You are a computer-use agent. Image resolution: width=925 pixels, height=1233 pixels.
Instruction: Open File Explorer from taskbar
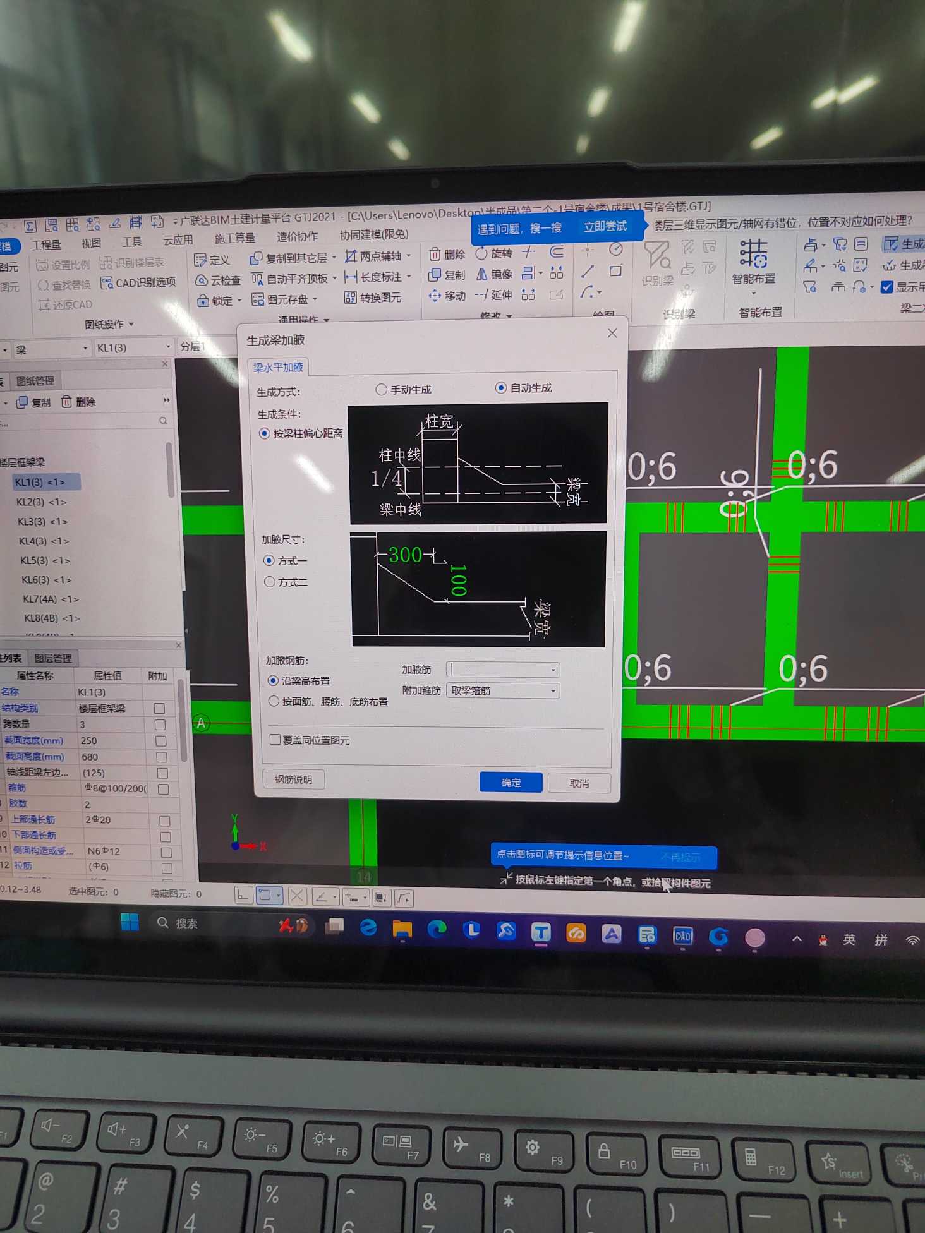click(x=402, y=928)
